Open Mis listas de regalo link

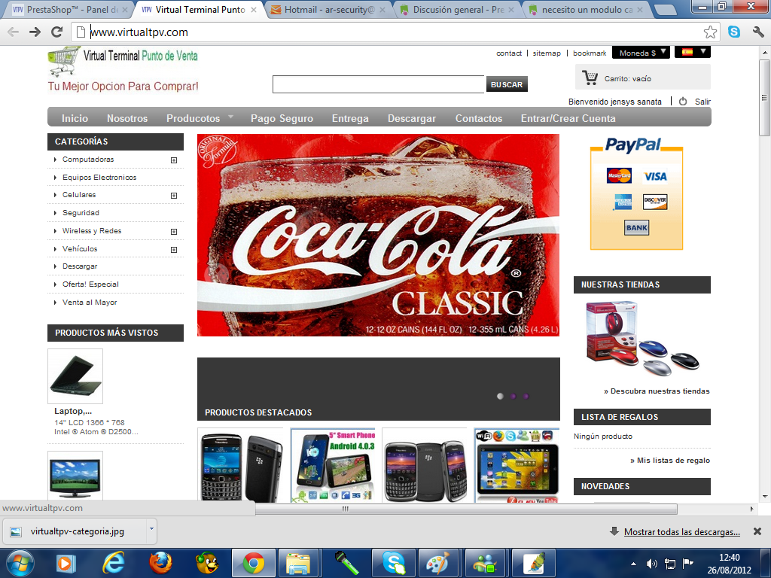click(x=669, y=461)
